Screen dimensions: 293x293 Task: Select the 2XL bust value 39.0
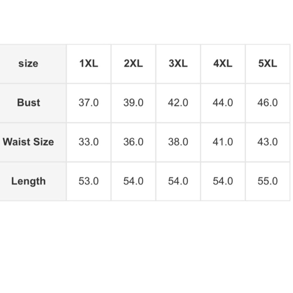point(133,103)
